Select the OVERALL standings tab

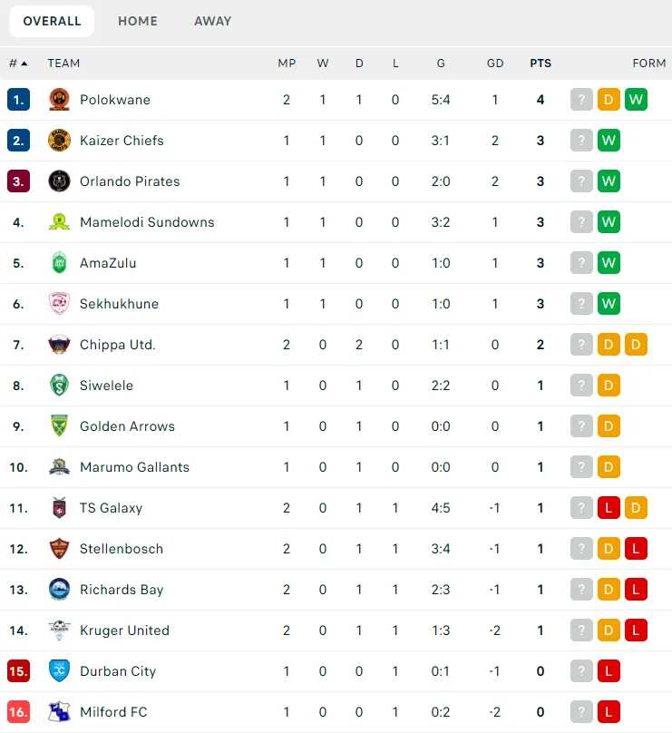52,21
